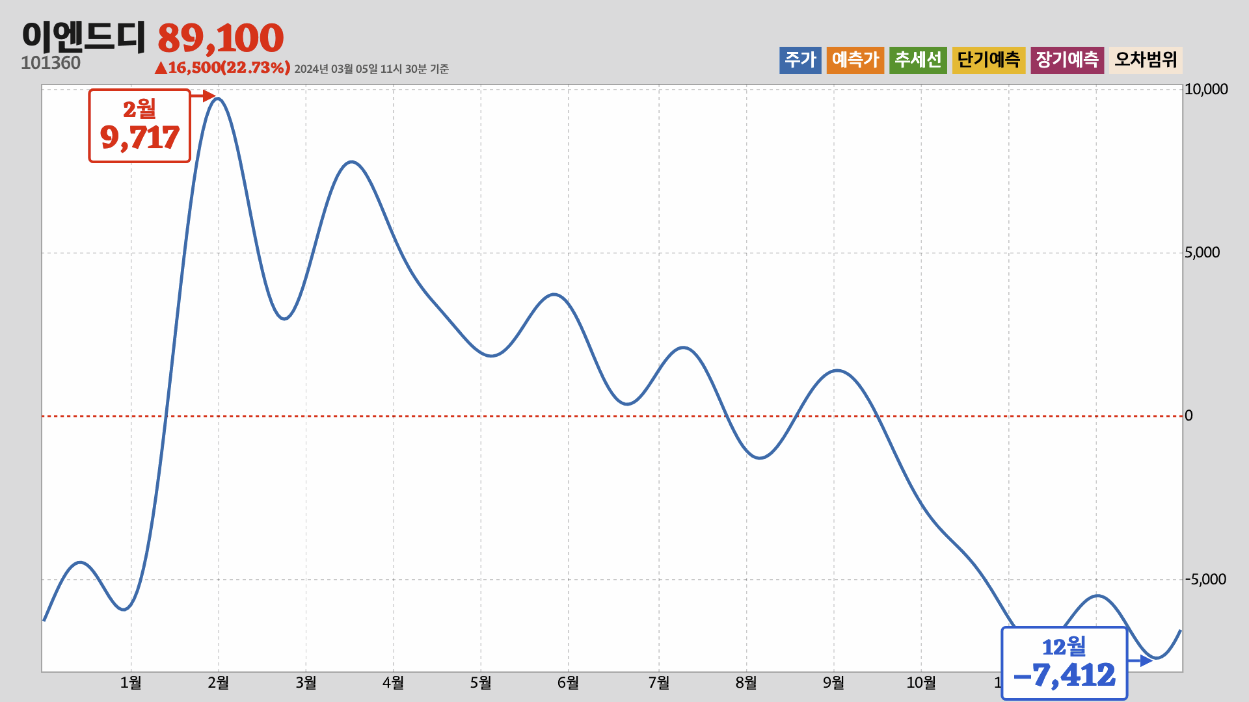Click the current price 89,100
The height and width of the screenshot is (702, 1249).
[221, 38]
